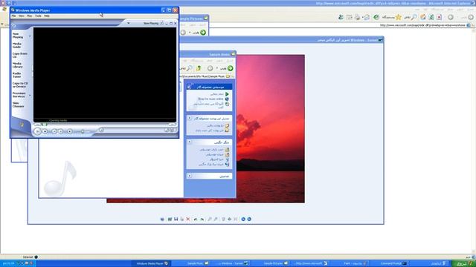476x267 pixels.
Task: Select Now Playing in Media Player sidebar
Action: 18,36
